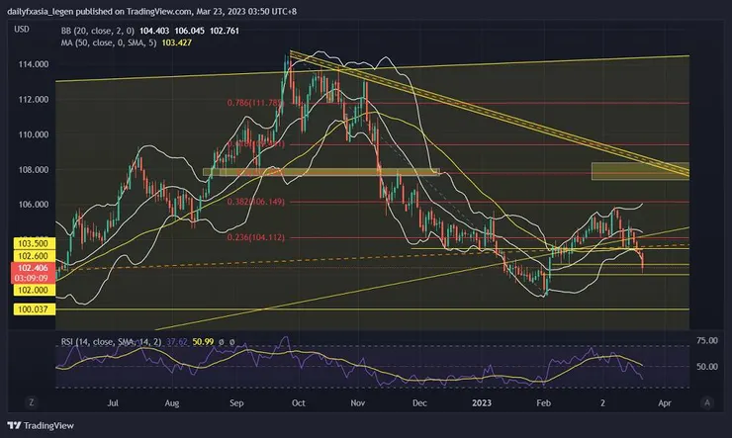Viewport: 732px width, 438px height.
Task: Click the 108.000 price axis value
Action: [34, 170]
